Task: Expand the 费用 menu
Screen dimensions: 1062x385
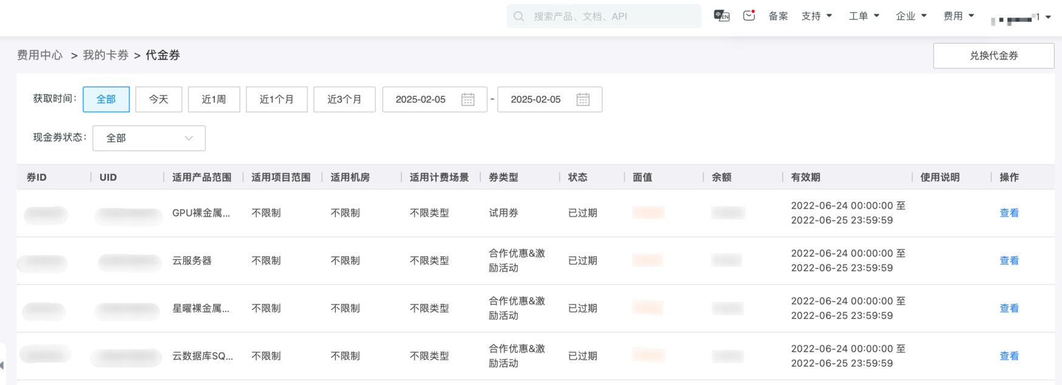Action: (x=959, y=16)
